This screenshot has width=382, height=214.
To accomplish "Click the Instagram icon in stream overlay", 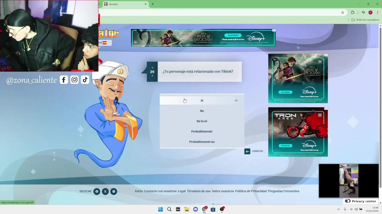I will pyautogui.click(x=74, y=80).
